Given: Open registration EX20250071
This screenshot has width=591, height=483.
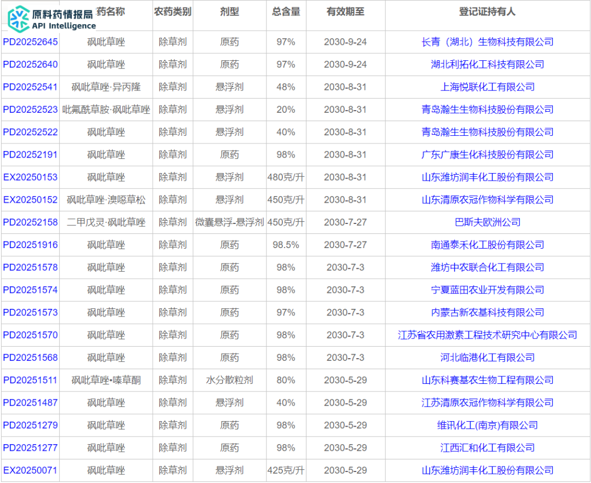Looking at the screenshot, I should pyautogui.click(x=30, y=470).
